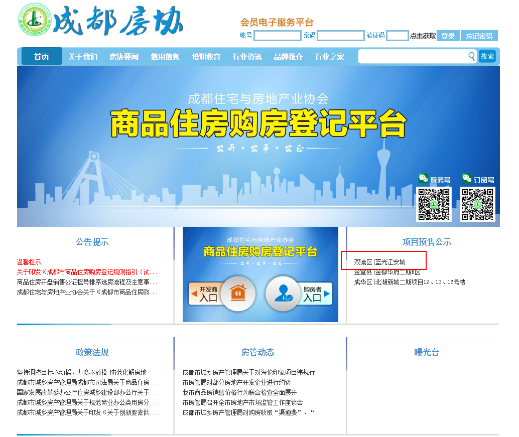
Task: Click the WeChat icon beside 订阅号
Action: coord(467,178)
